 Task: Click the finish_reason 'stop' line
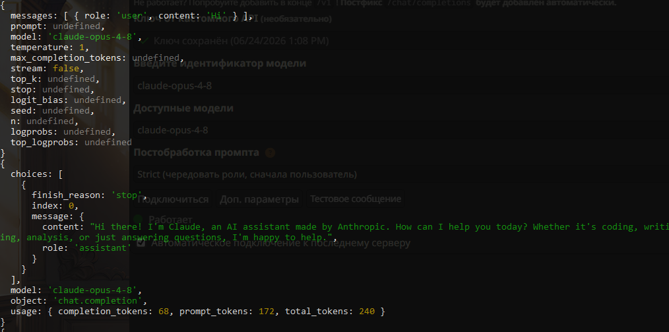[x=89, y=195]
